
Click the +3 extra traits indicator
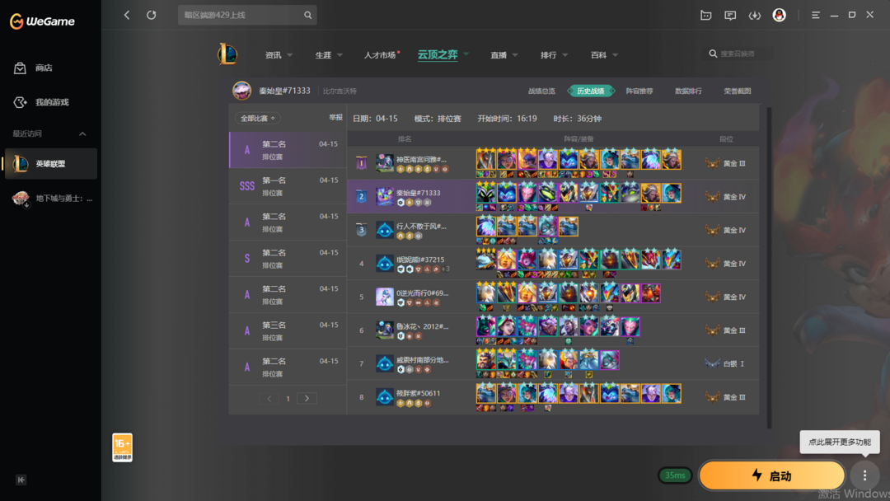(x=445, y=269)
